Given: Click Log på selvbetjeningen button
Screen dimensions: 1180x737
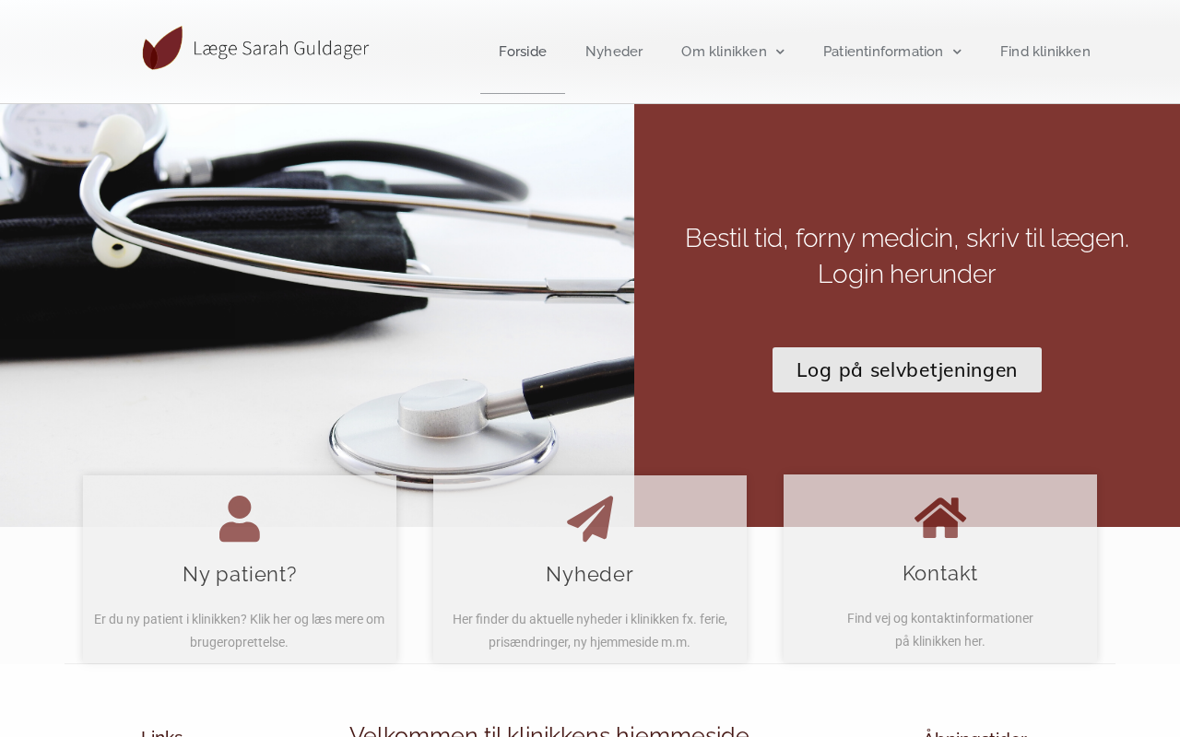Looking at the screenshot, I should click(907, 370).
